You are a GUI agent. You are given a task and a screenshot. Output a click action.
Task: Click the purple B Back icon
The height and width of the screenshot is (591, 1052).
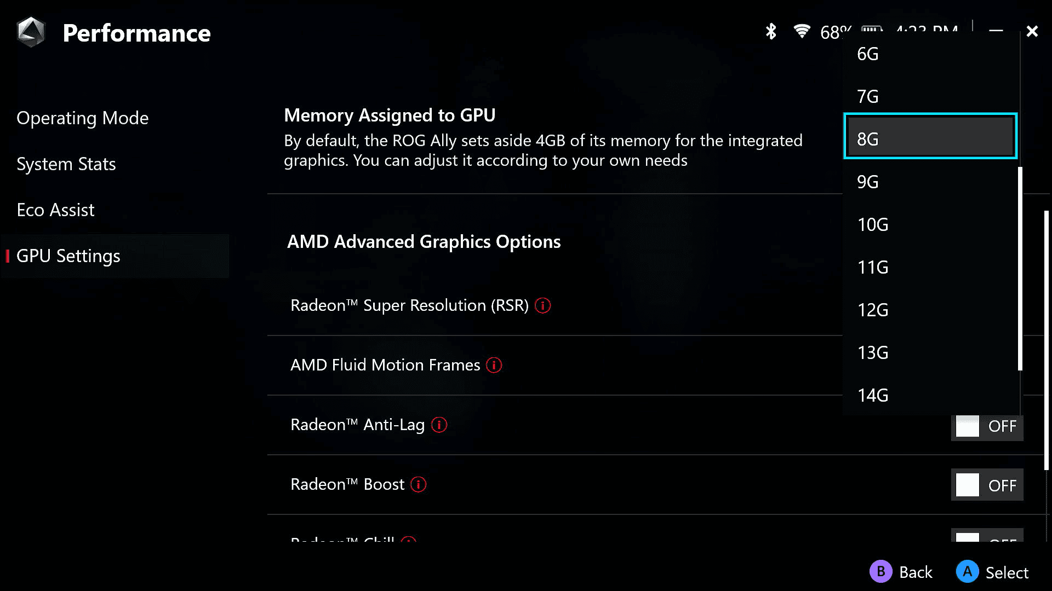881,571
